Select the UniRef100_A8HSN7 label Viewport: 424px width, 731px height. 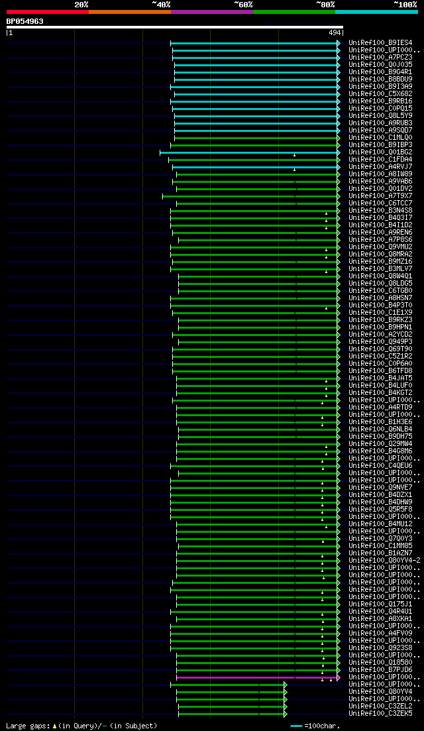(380, 298)
